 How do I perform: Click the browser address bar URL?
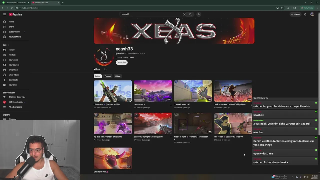(x=29, y=8)
